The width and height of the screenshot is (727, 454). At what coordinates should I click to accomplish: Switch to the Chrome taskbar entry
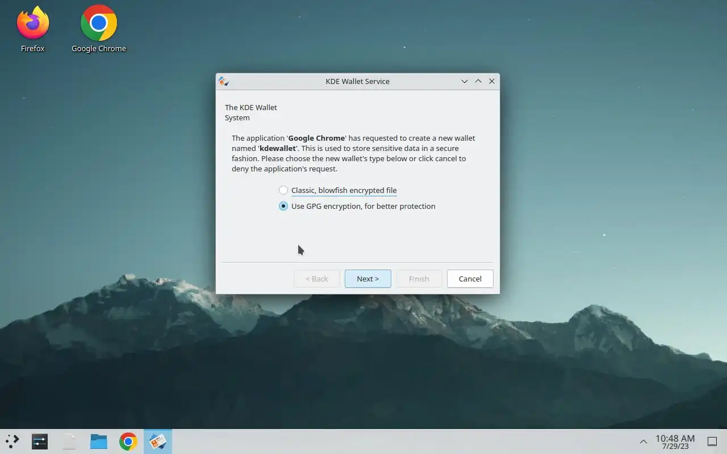pyautogui.click(x=128, y=441)
